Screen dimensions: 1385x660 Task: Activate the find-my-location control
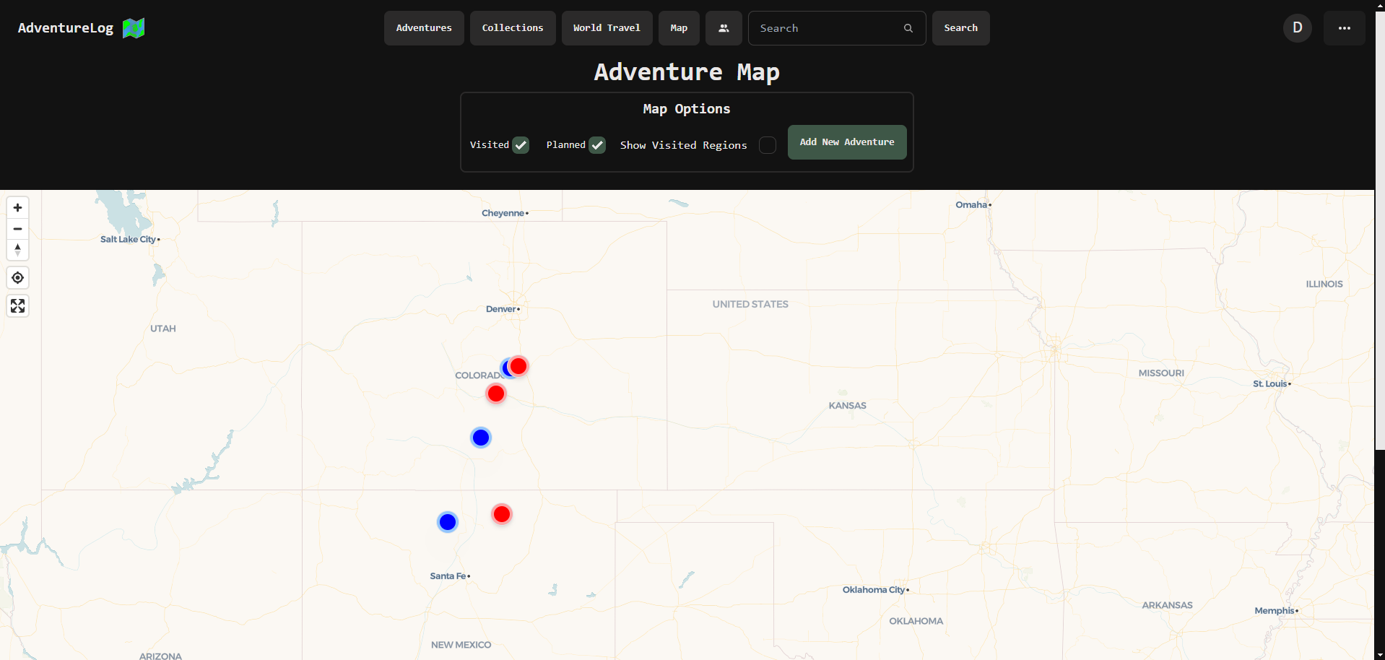click(17, 277)
